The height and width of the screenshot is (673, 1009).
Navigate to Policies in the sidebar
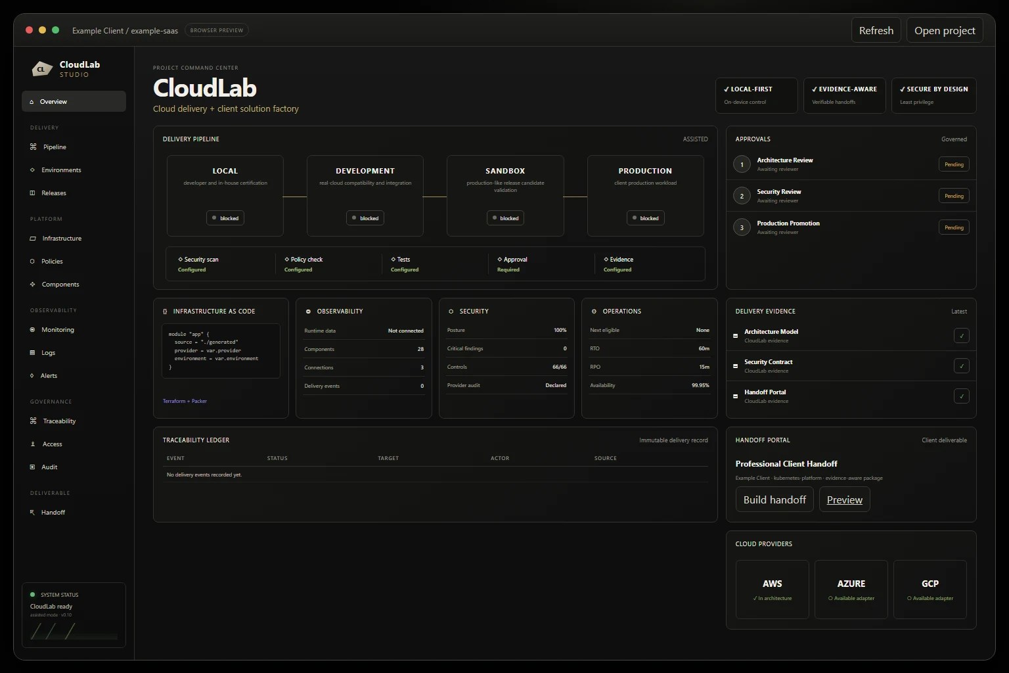click(x=74, y=261)
